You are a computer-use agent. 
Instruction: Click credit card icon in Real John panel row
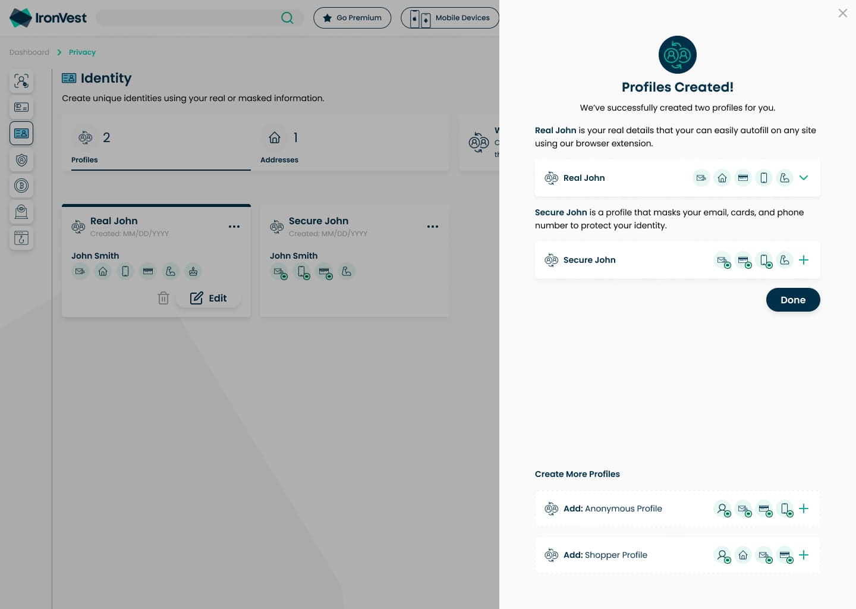[743, 178]
